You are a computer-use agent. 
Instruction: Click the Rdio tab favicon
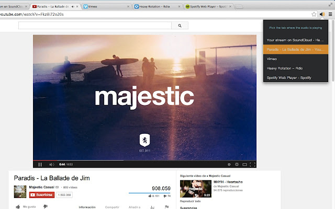point(137,7)
